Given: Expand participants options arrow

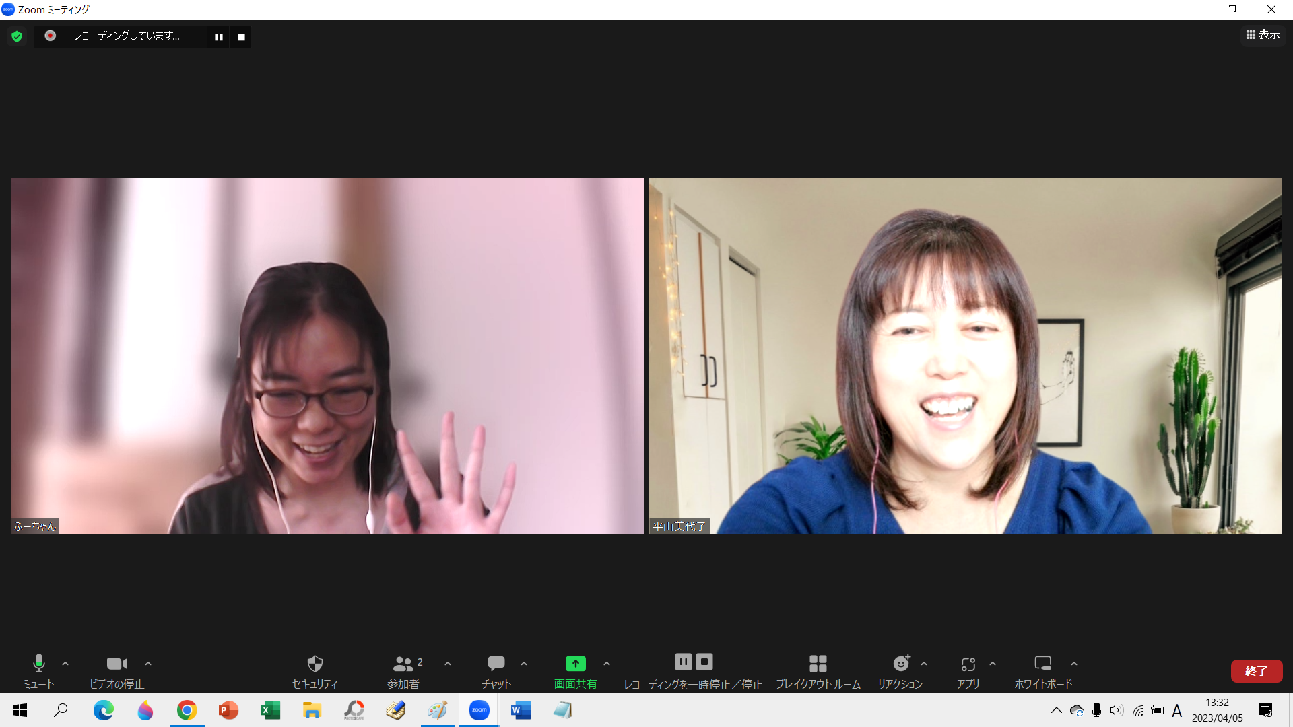Looking at the screenshot, I should (448, 664).
